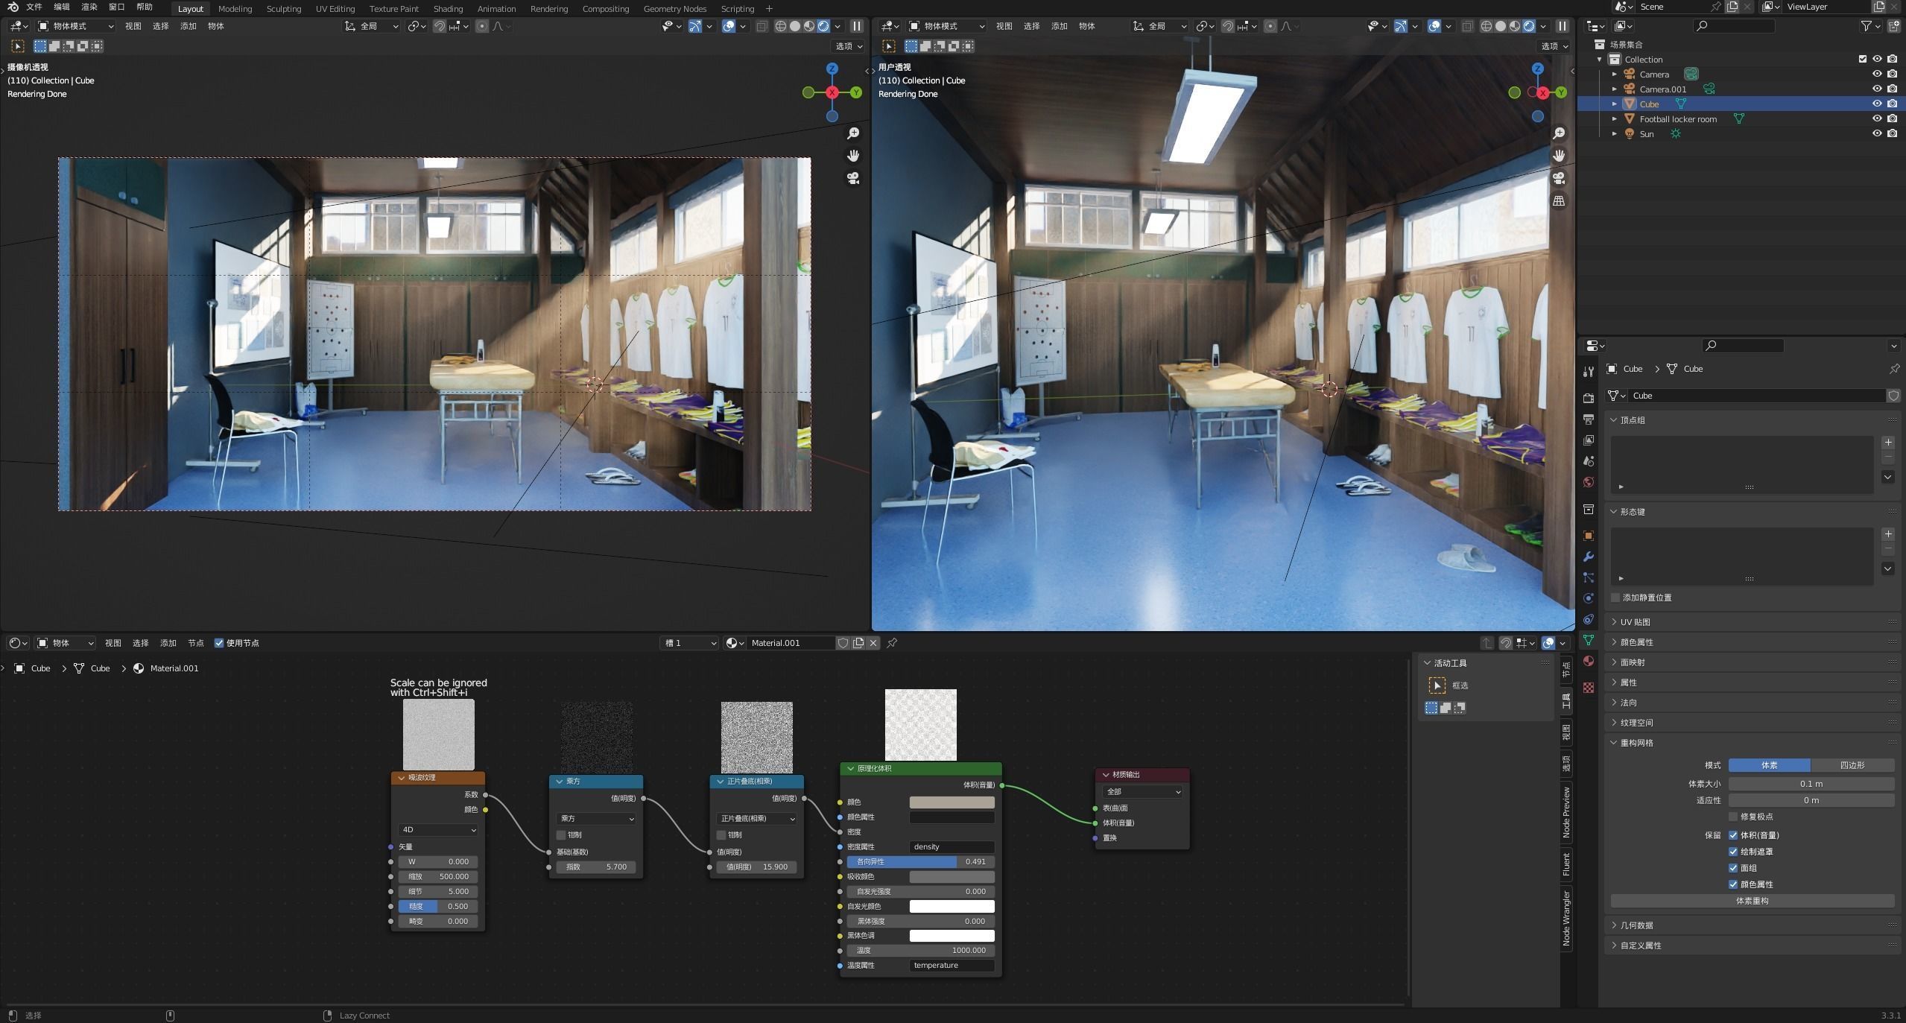Open the Output properties tab
1906x1023 pixels.
pyautogui.click(x=1588, y=419)
